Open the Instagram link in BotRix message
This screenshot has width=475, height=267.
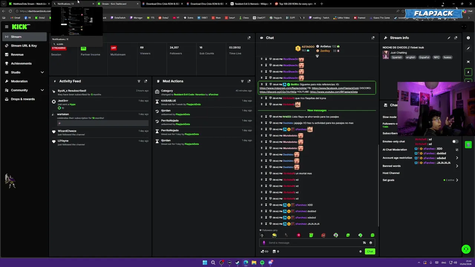283,88
